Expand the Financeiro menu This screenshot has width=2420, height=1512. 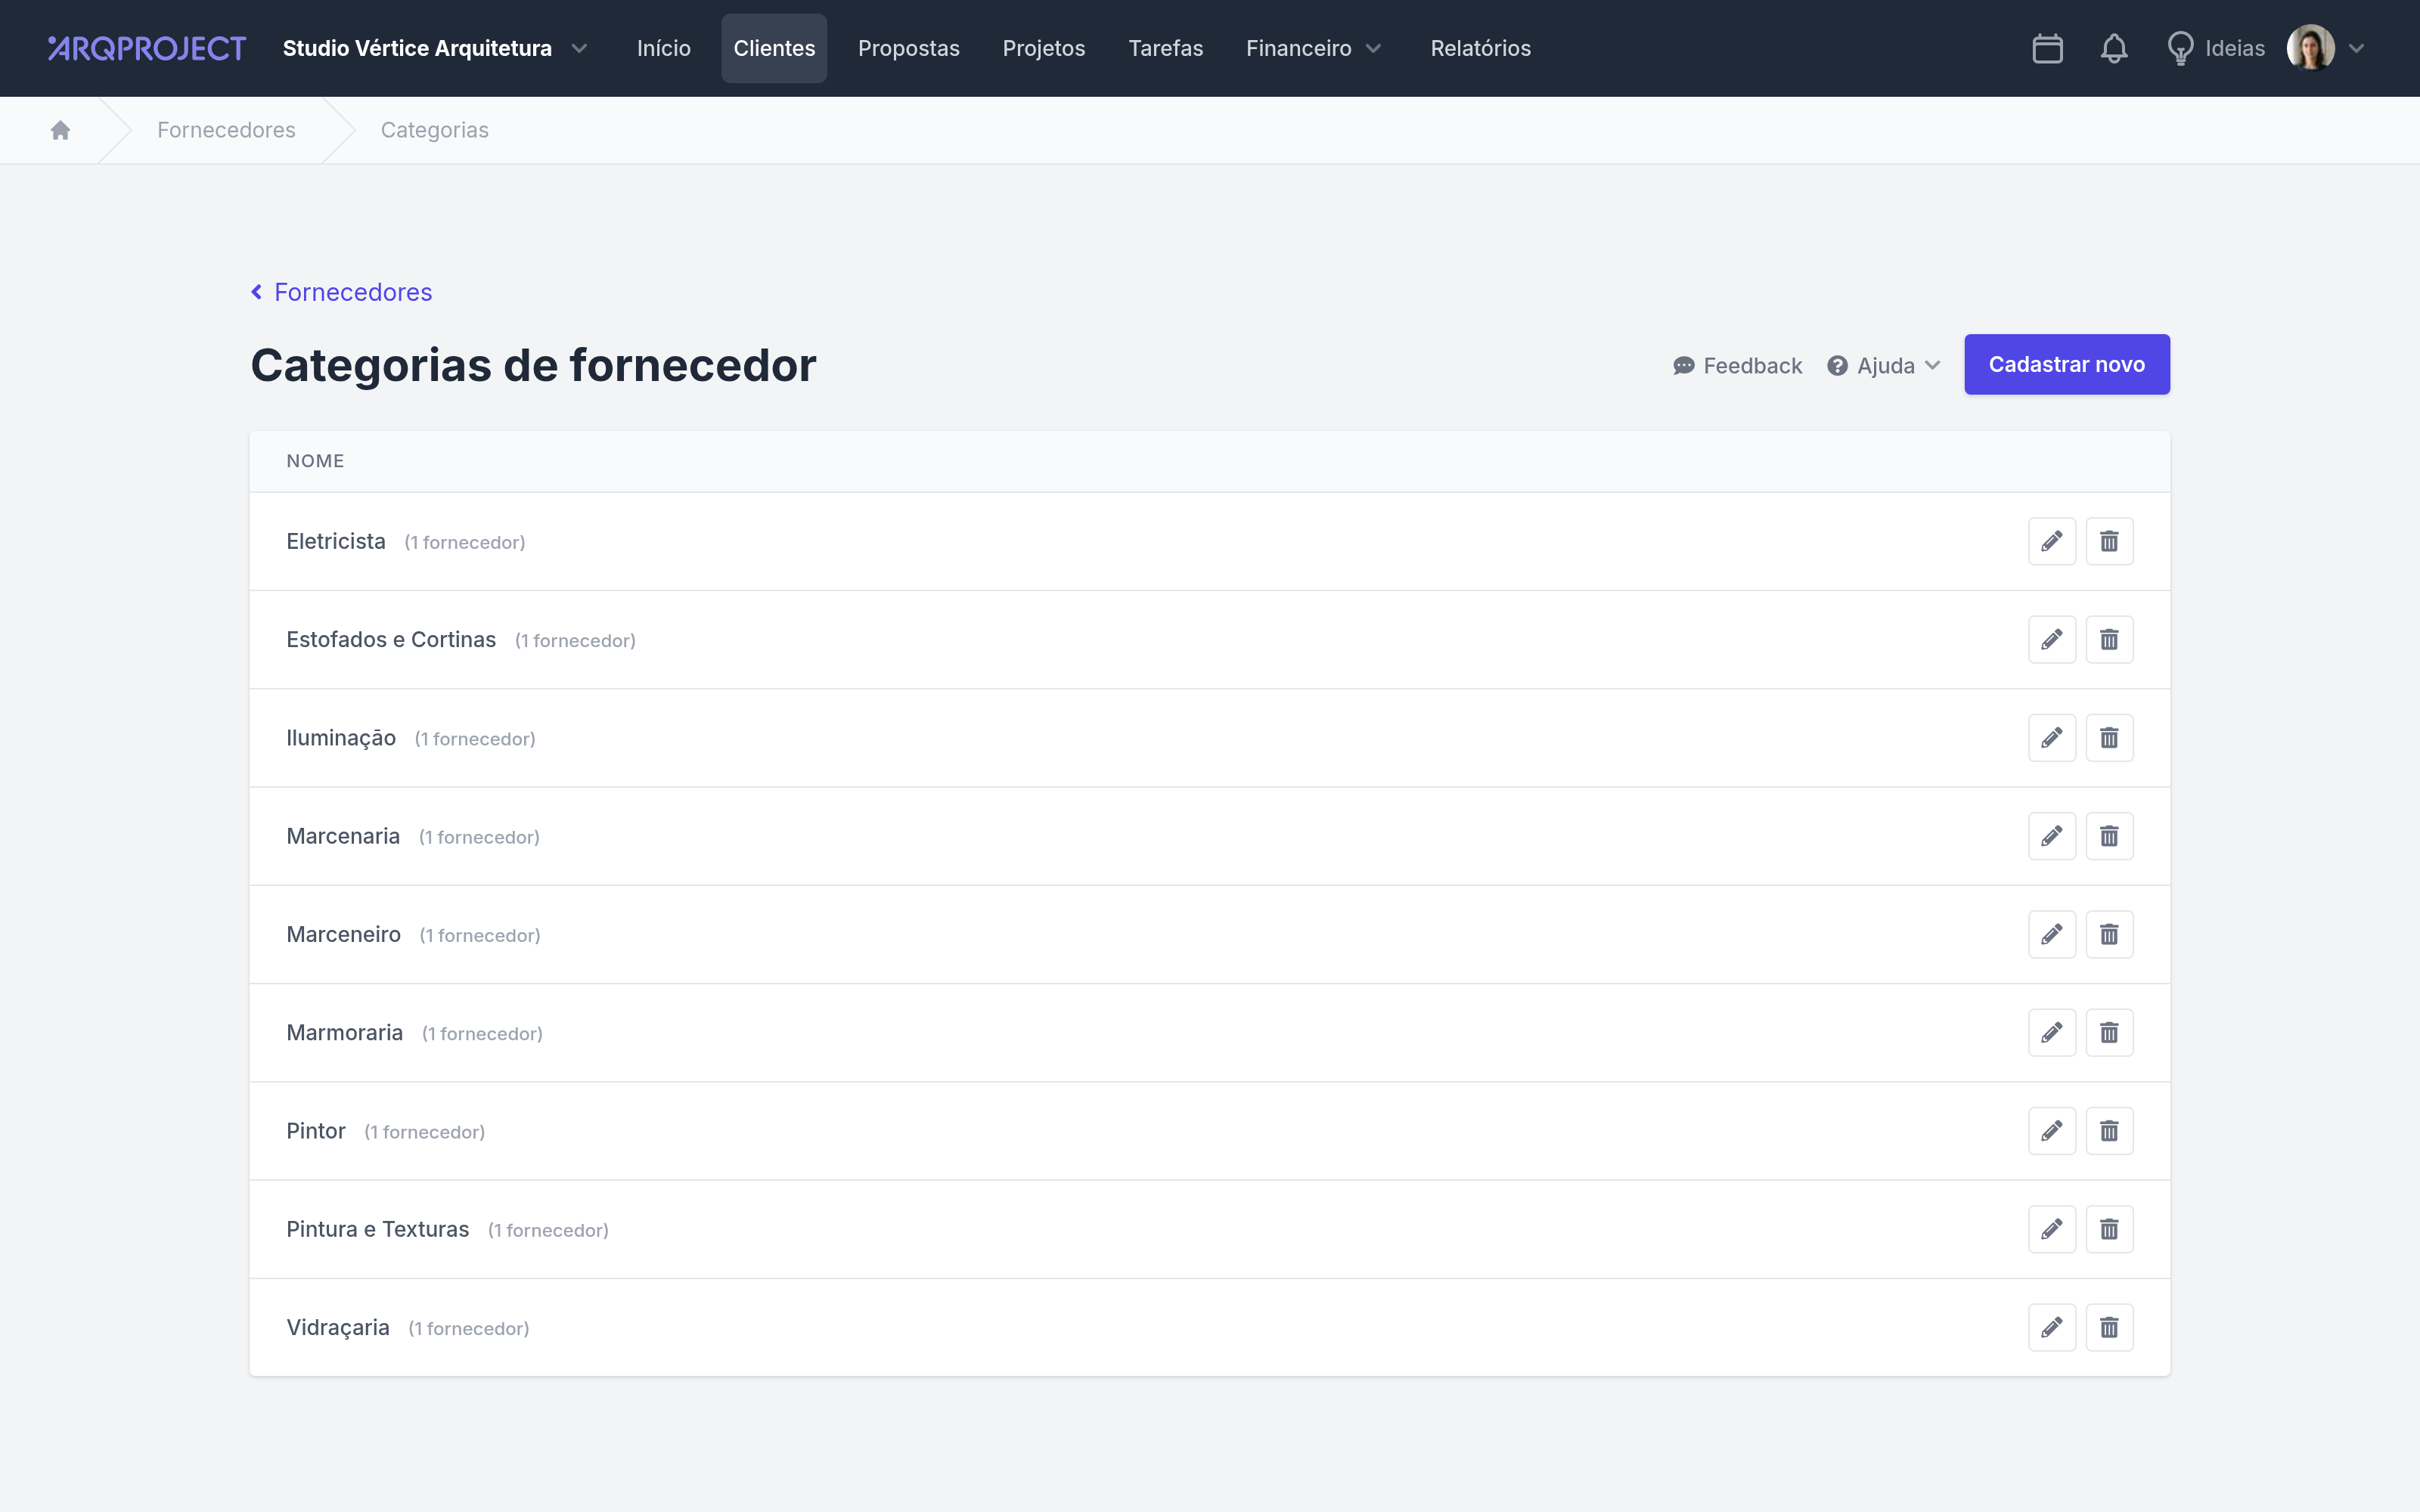pos(1313,48)
